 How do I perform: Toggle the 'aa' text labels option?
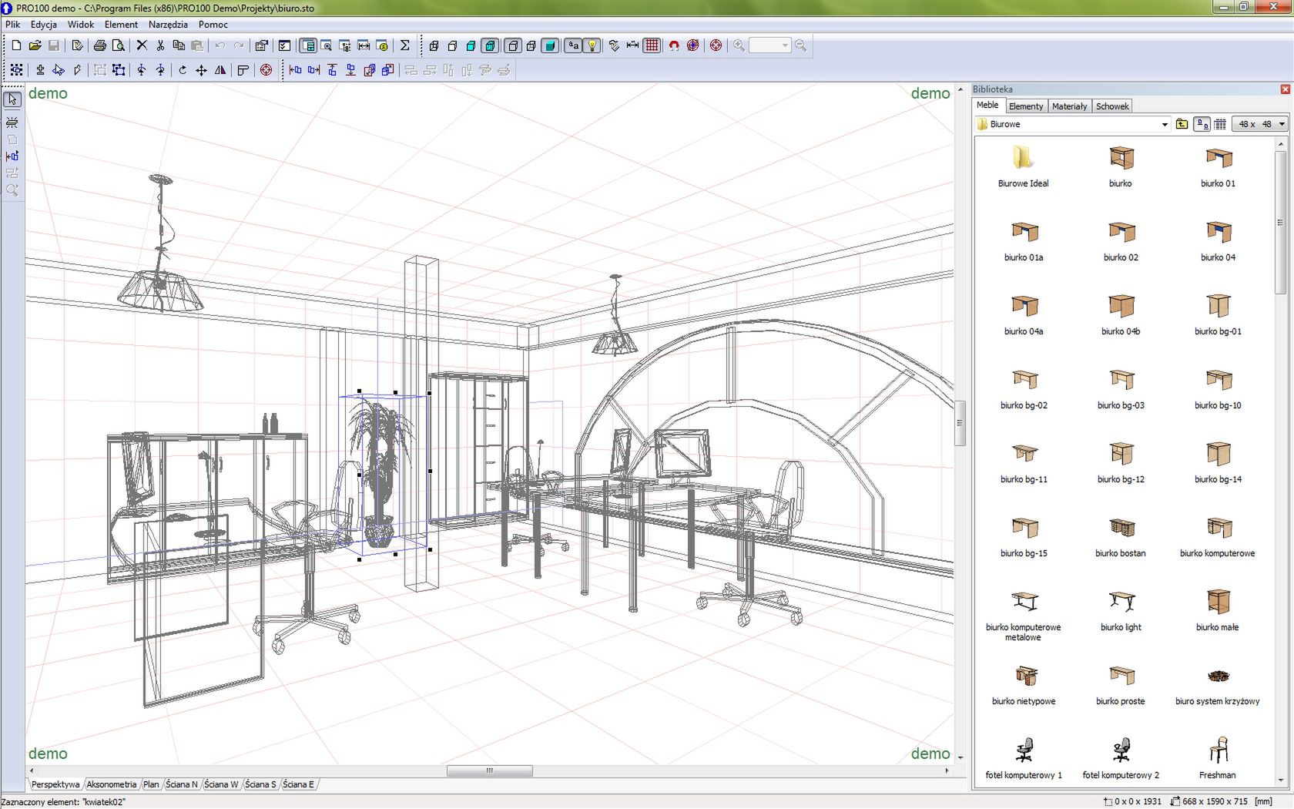pos(573,45)
